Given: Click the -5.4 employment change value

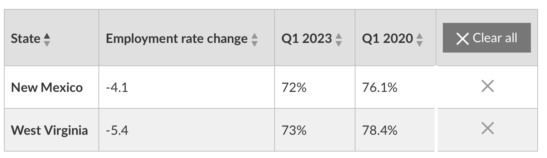Looking at the screenshot, I should coord(117,130).
